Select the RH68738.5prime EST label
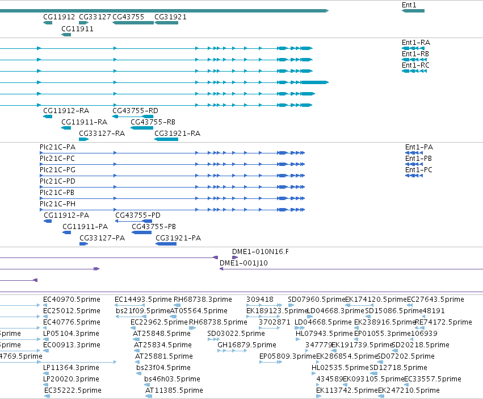 pos(218,322)
